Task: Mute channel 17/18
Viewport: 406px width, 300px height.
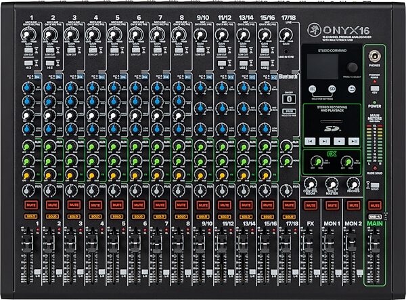Action: pyautogui.click(x=289, y=205)
